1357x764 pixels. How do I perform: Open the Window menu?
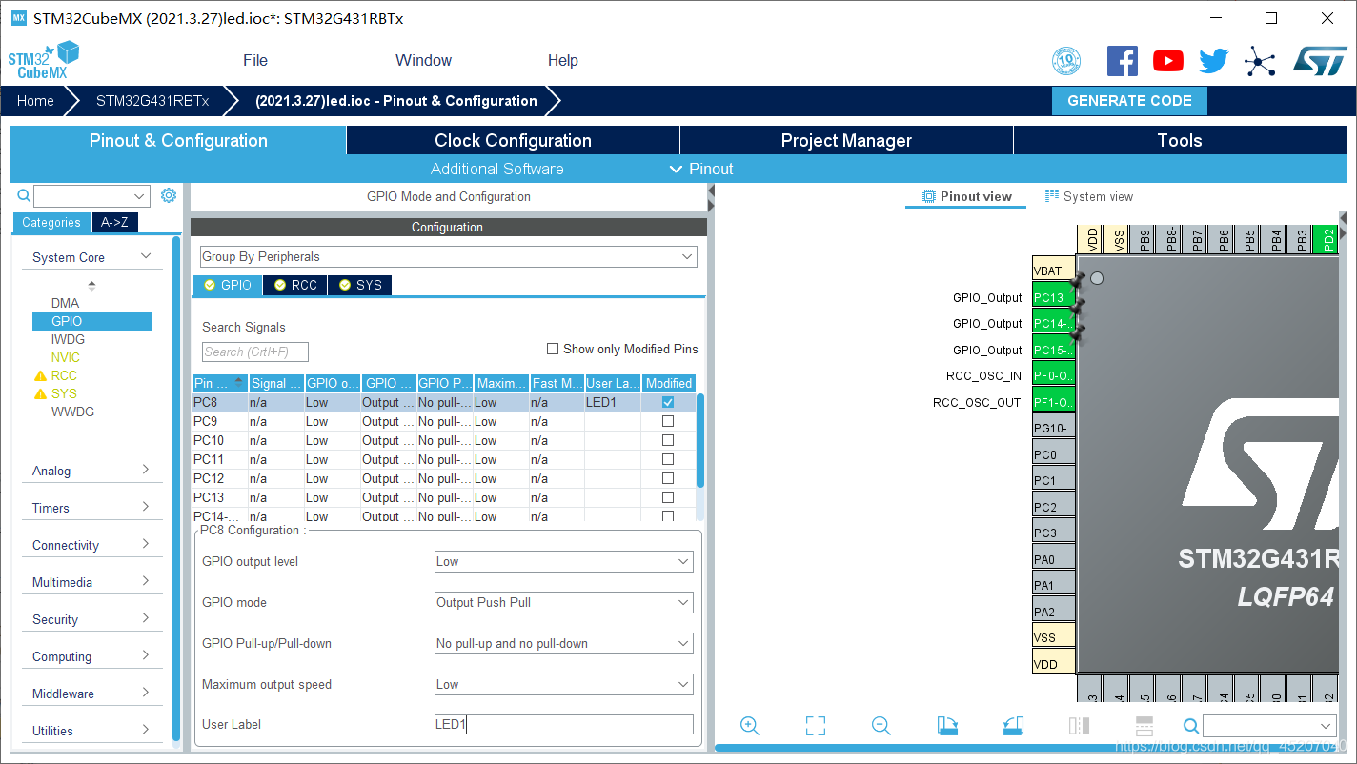click(423, 60)
